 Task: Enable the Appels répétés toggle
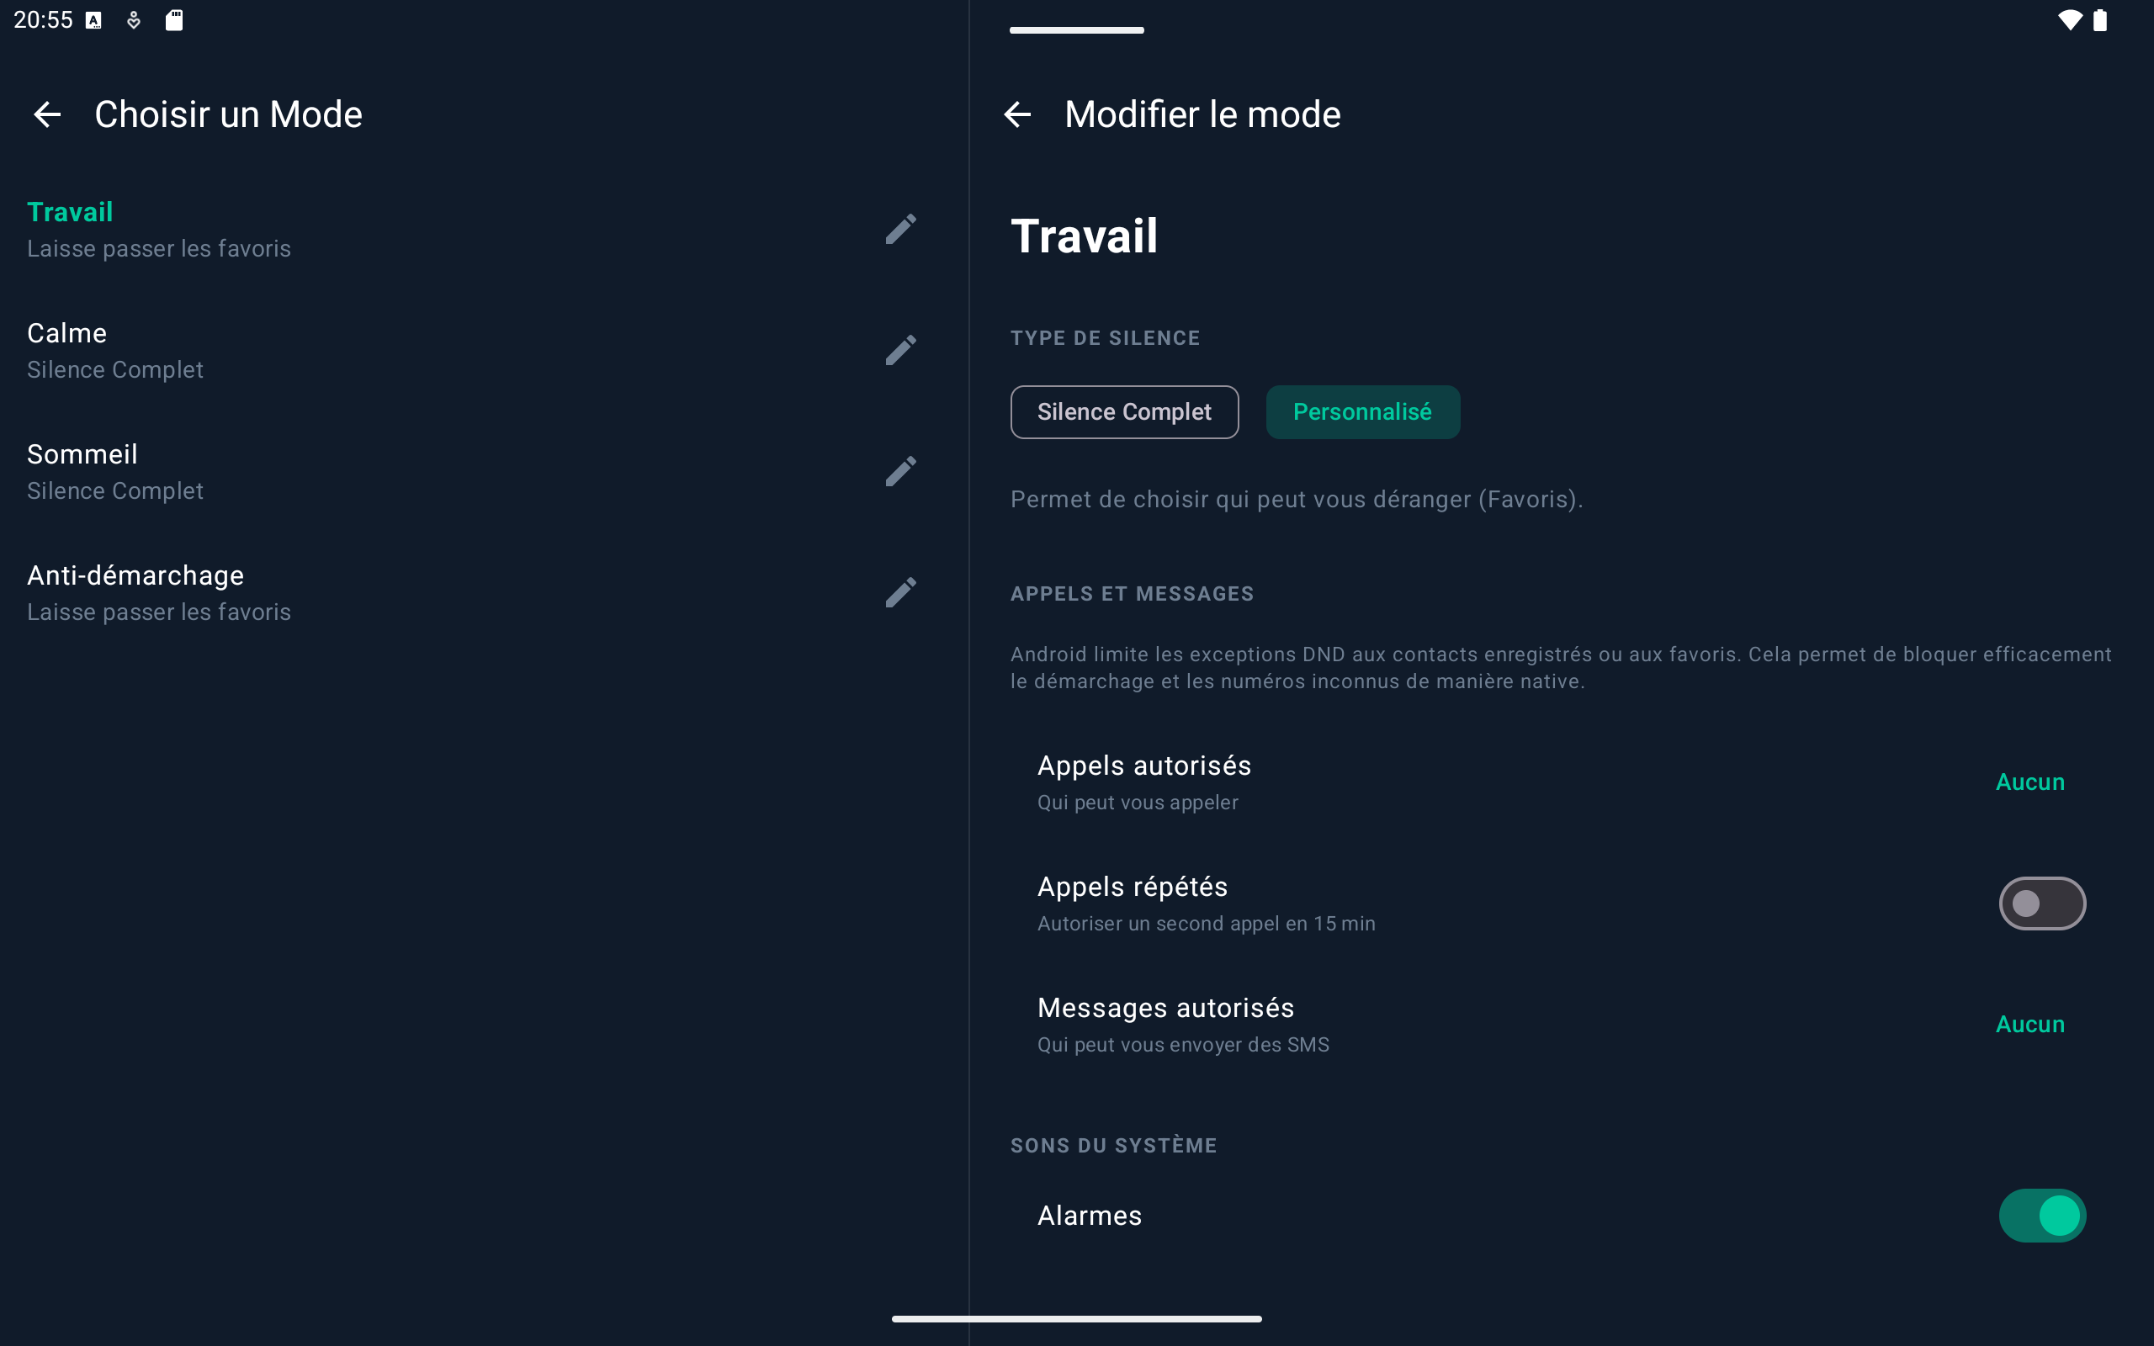pos(2041,903)
